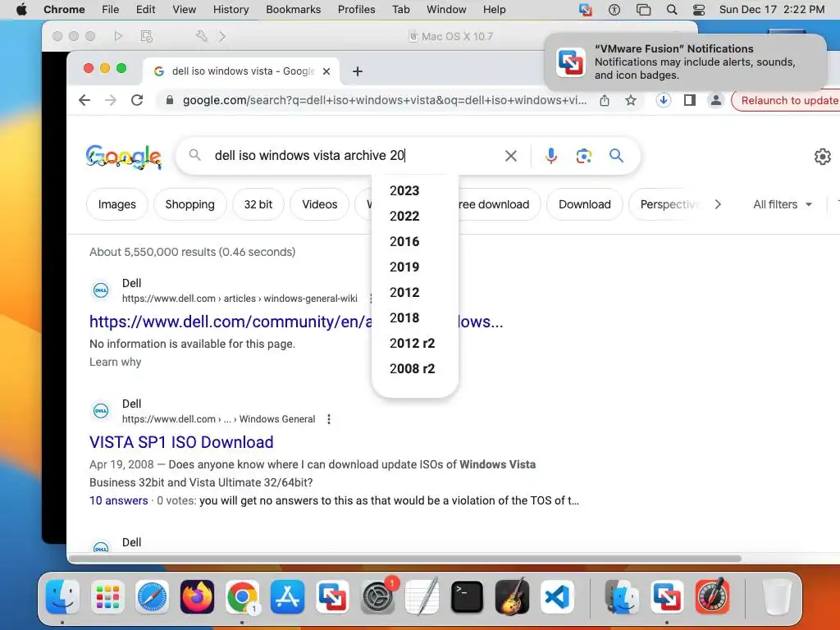The width and height of the screenshot is (840, 630).
Task: Click Relaunch to update button
Action: pyautogui.click(x=788, y=100)
